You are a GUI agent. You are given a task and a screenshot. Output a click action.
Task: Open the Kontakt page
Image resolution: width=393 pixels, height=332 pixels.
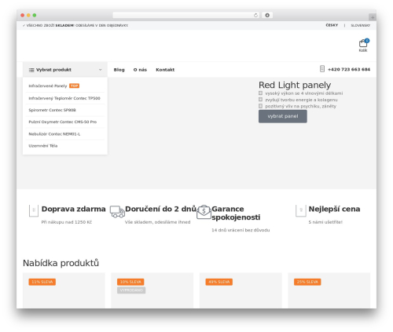pos(165,70)
